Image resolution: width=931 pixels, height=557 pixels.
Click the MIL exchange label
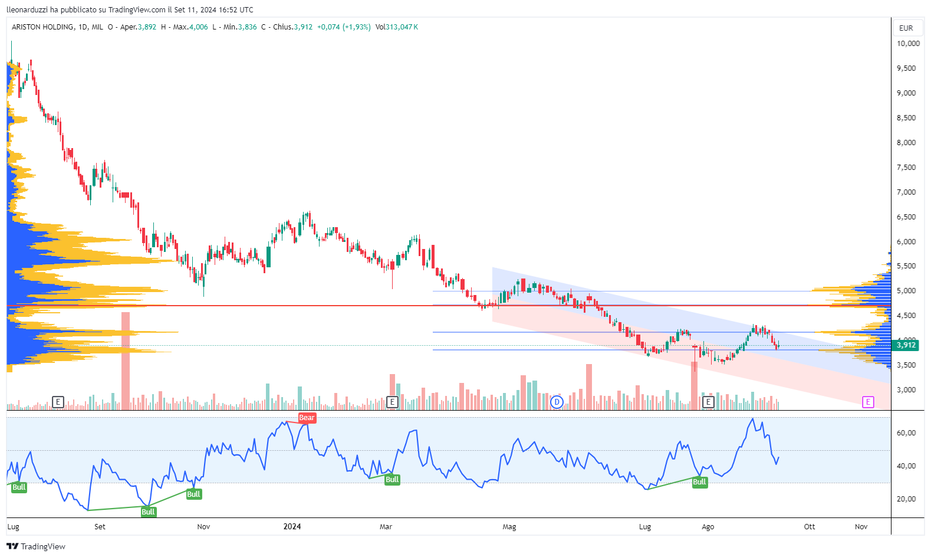point(97,27)
